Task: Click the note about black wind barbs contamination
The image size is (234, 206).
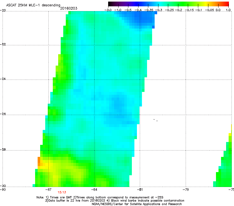Action: [145, 201]
